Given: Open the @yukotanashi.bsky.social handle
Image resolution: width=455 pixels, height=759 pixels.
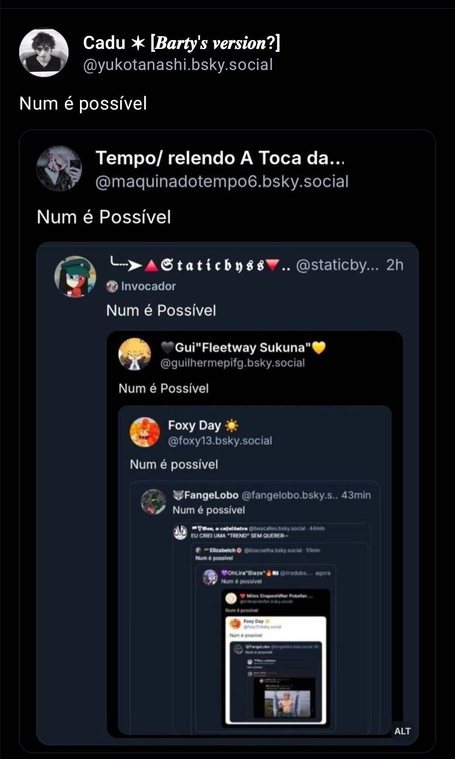Looking at the screenshot, I should 178,64.
